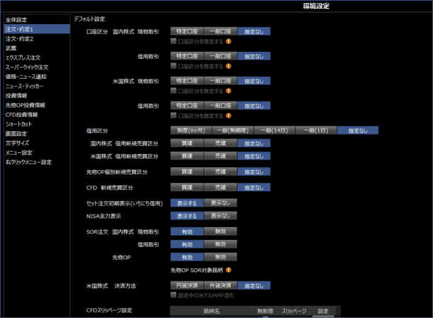Open 右クリックメニュー設定 from the sidebar
The image size is (433, 318).
point(28,162)
